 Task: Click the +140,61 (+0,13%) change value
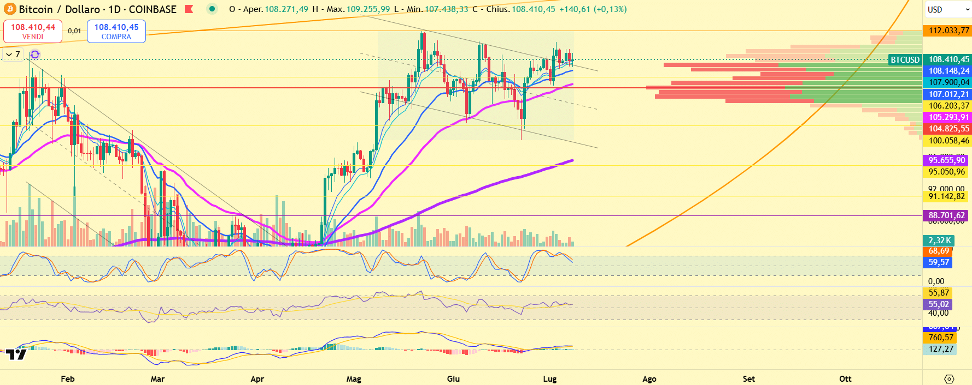point(592,9)
